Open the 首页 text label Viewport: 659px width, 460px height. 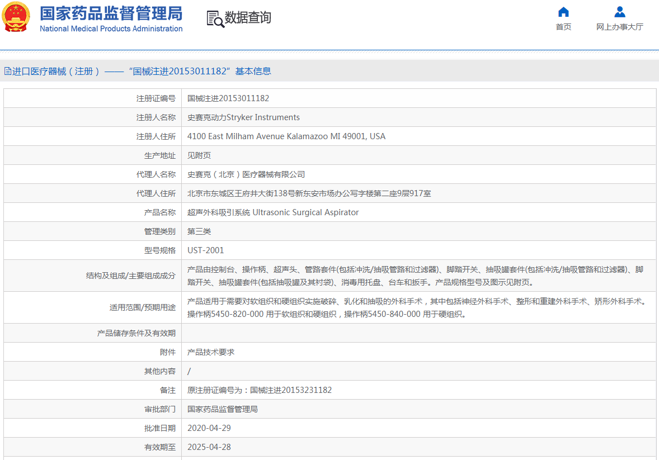click(563, 27)
